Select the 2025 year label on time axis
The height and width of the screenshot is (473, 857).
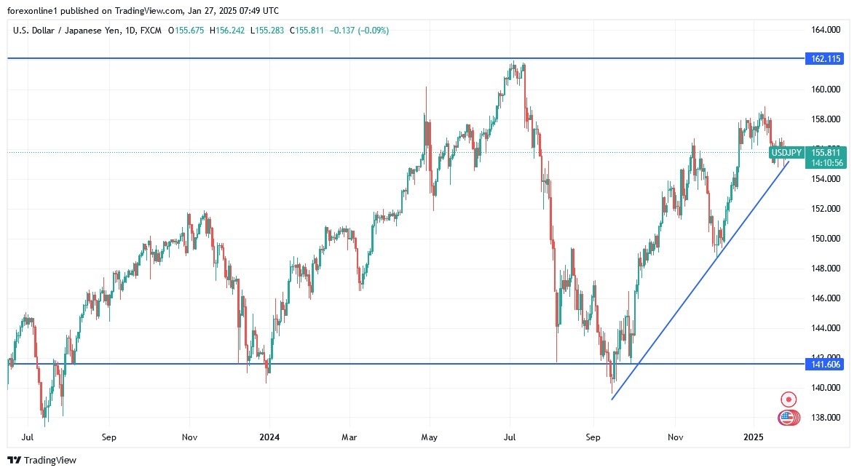coord(754,437)
